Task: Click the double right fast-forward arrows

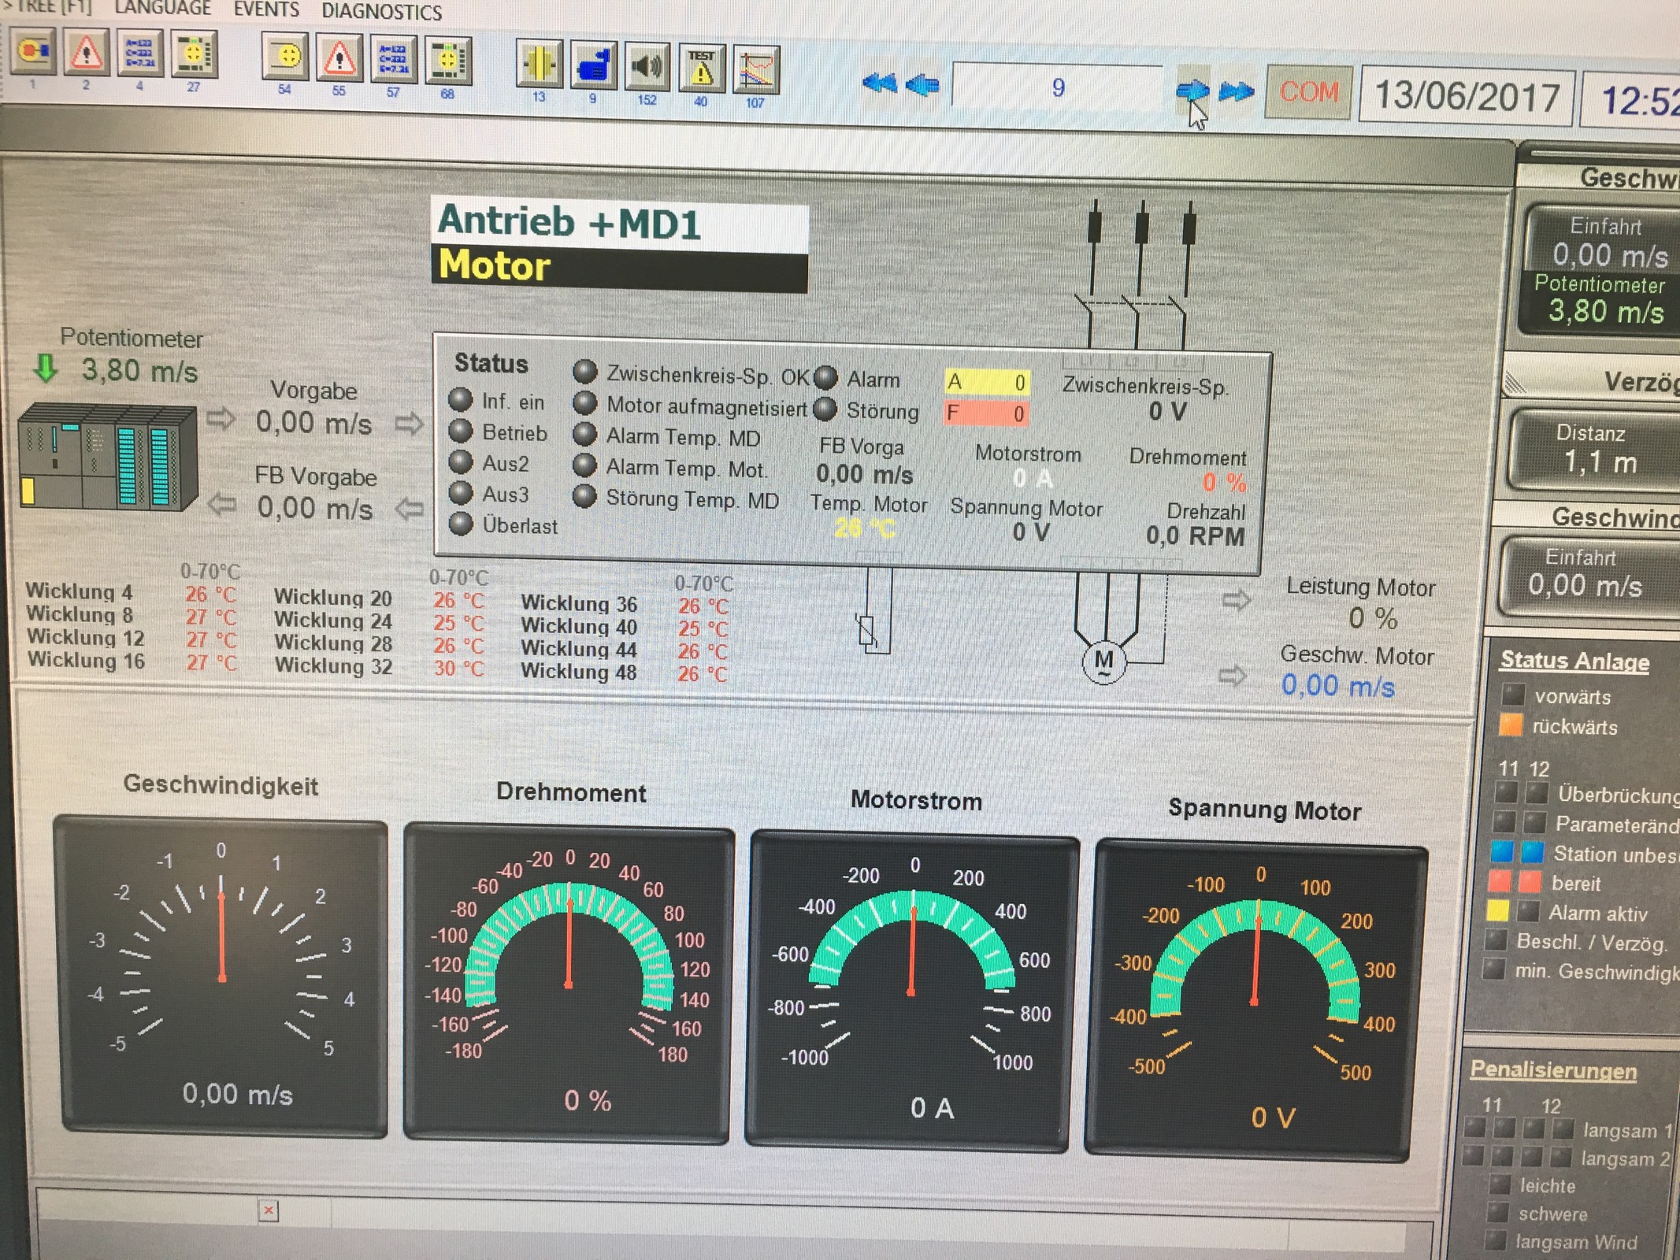Action: (1235, 91)
